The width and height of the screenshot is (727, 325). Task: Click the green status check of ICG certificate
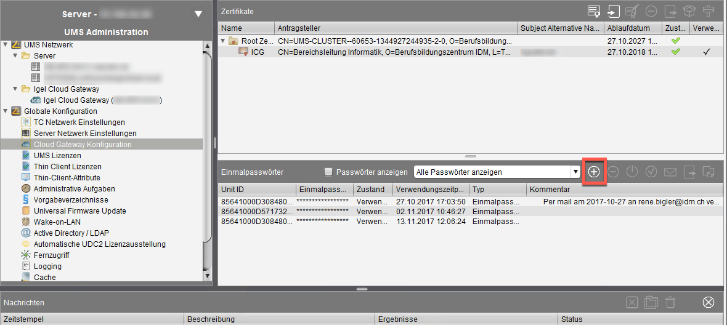(x=675, y=51)
